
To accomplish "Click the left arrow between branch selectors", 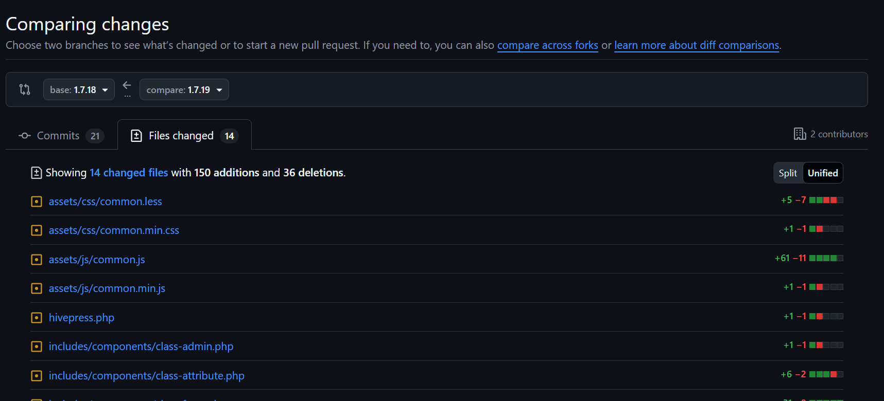I will pos(127,85).
